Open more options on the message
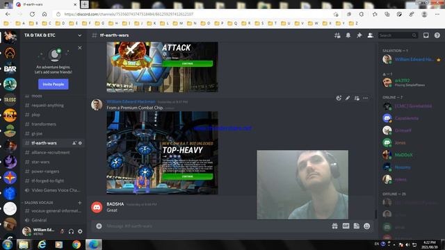 [x=366, y=98]
